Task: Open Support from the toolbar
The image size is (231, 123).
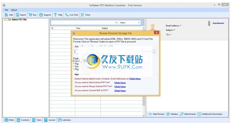Action: (x=45, y=15)
